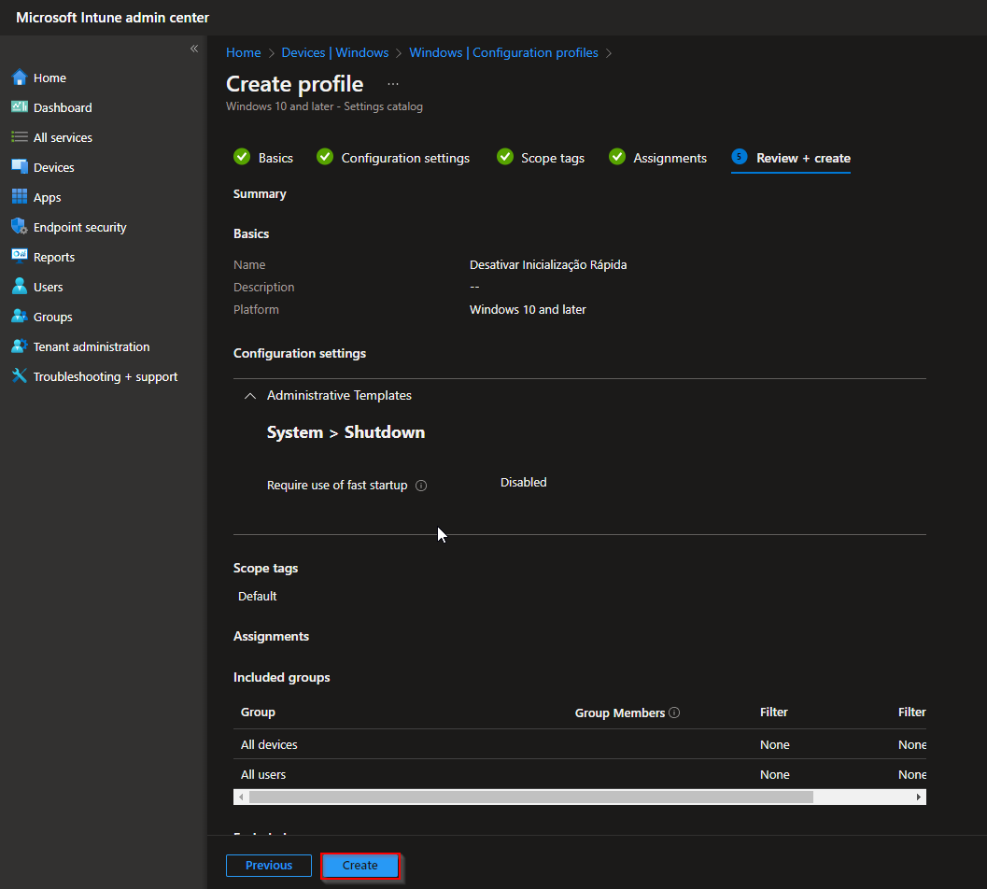Screen dimensions: 987x889
Task: Open Dashboard in the left navigation
Action: [x=63, y=107]
